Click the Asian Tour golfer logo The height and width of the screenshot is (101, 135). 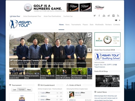coord(20,24)
